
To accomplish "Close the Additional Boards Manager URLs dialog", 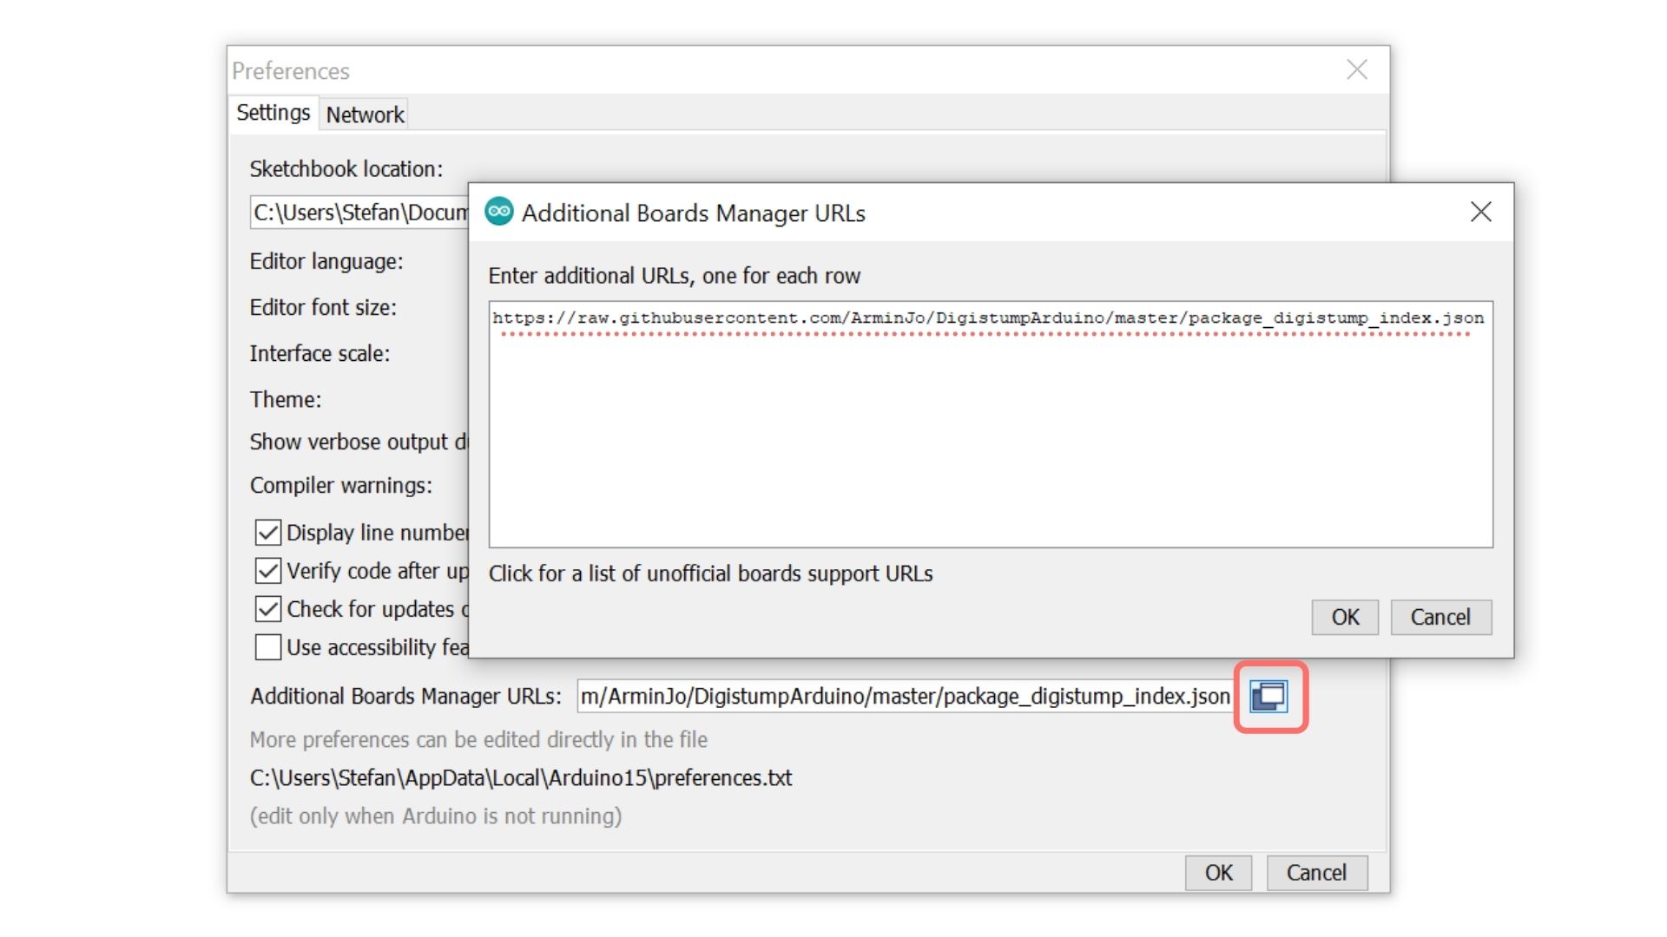I will pyautogui.click(x=1481, y=212).
